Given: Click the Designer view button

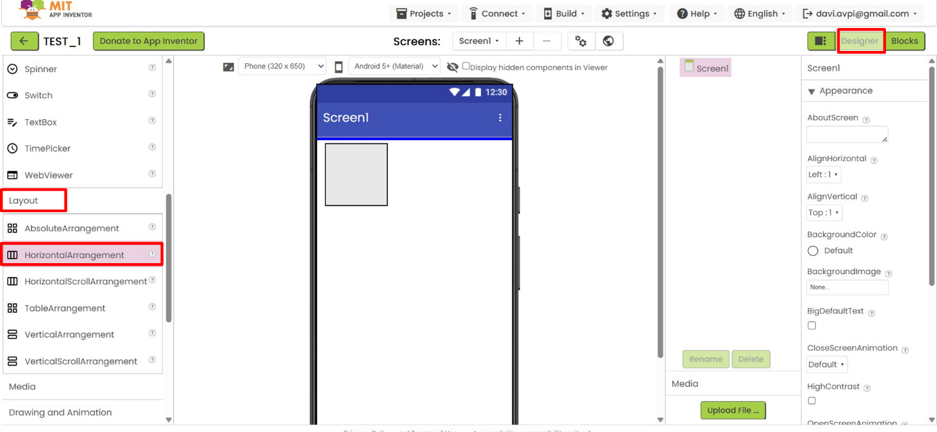Looking at the screenshot, I should pyautogui.click(x=860, y=41).
